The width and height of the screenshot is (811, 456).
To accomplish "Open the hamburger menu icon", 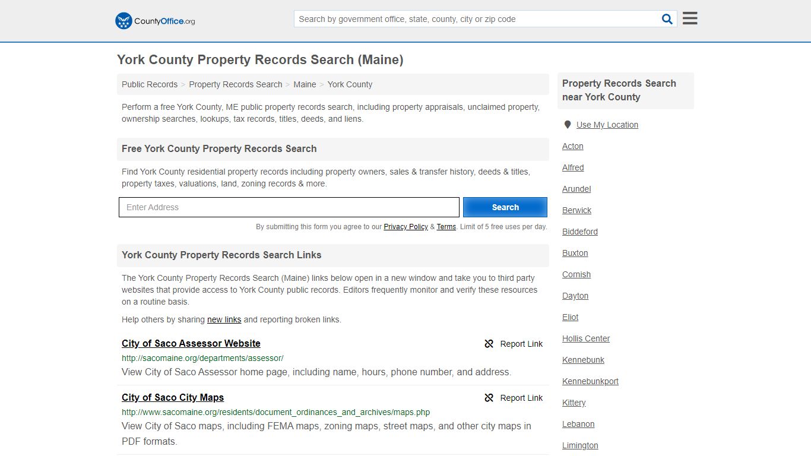I will [690, 18].
